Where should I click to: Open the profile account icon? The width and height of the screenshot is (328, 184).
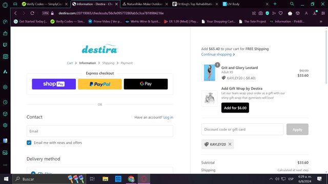point(306,13)
